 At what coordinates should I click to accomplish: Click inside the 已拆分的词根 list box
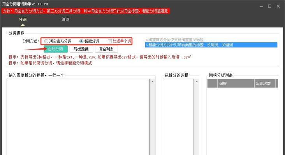click(x=178, y=117)
